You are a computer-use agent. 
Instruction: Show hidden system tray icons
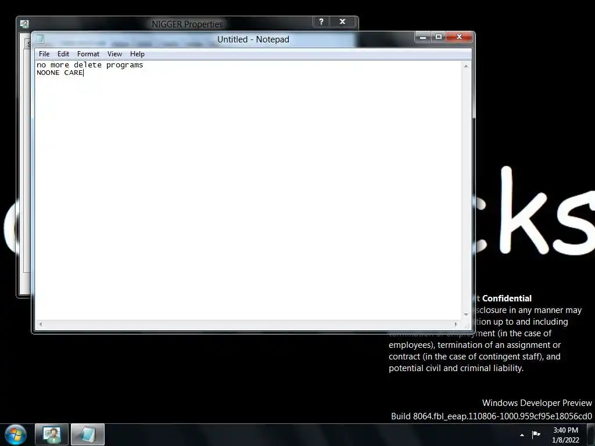pyautogui.click(x=522, y=435)
